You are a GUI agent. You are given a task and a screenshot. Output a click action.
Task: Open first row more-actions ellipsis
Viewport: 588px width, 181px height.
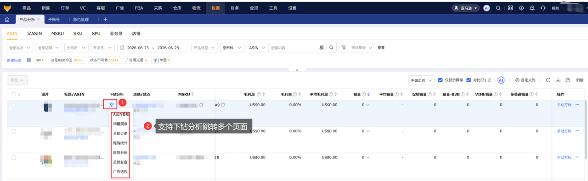click(577, 105)
